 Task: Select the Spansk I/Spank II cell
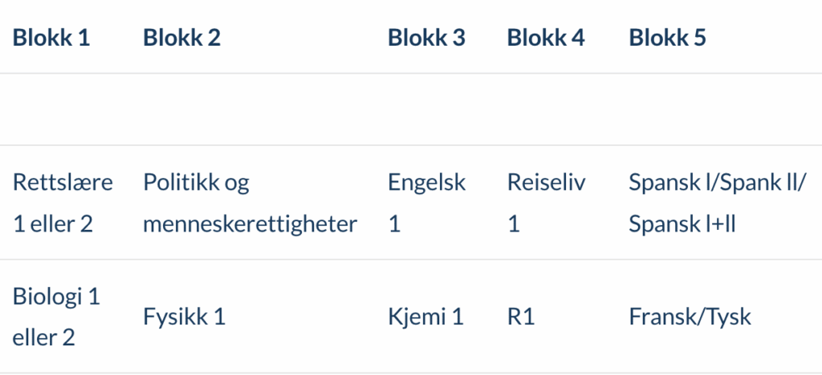(x=715, y=203)
